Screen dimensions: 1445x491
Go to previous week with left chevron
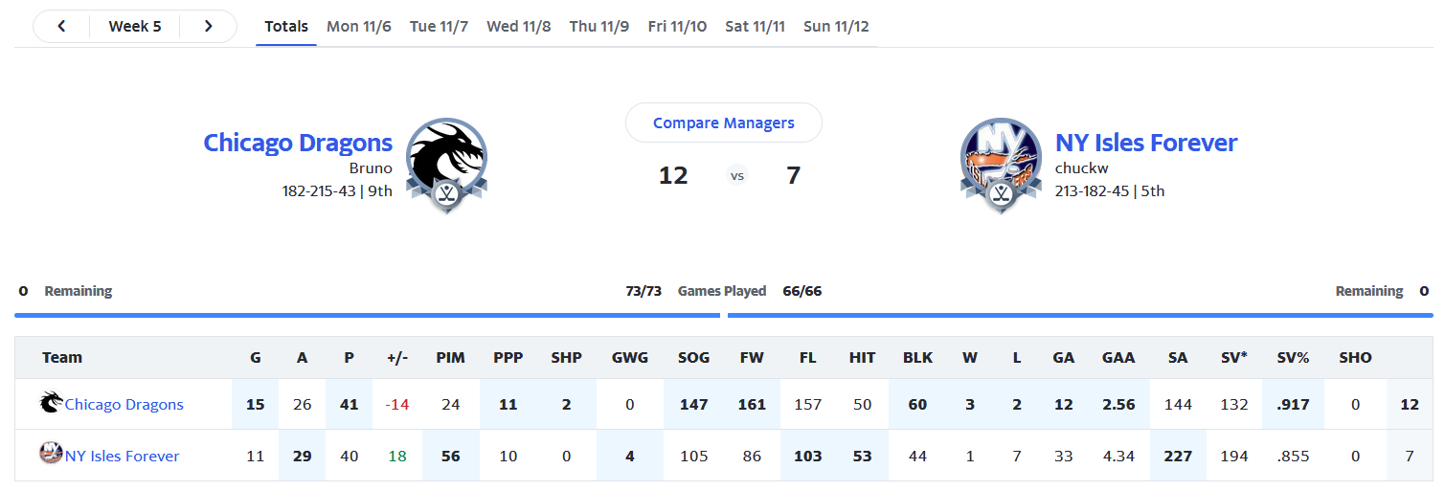tap(61, 27)
